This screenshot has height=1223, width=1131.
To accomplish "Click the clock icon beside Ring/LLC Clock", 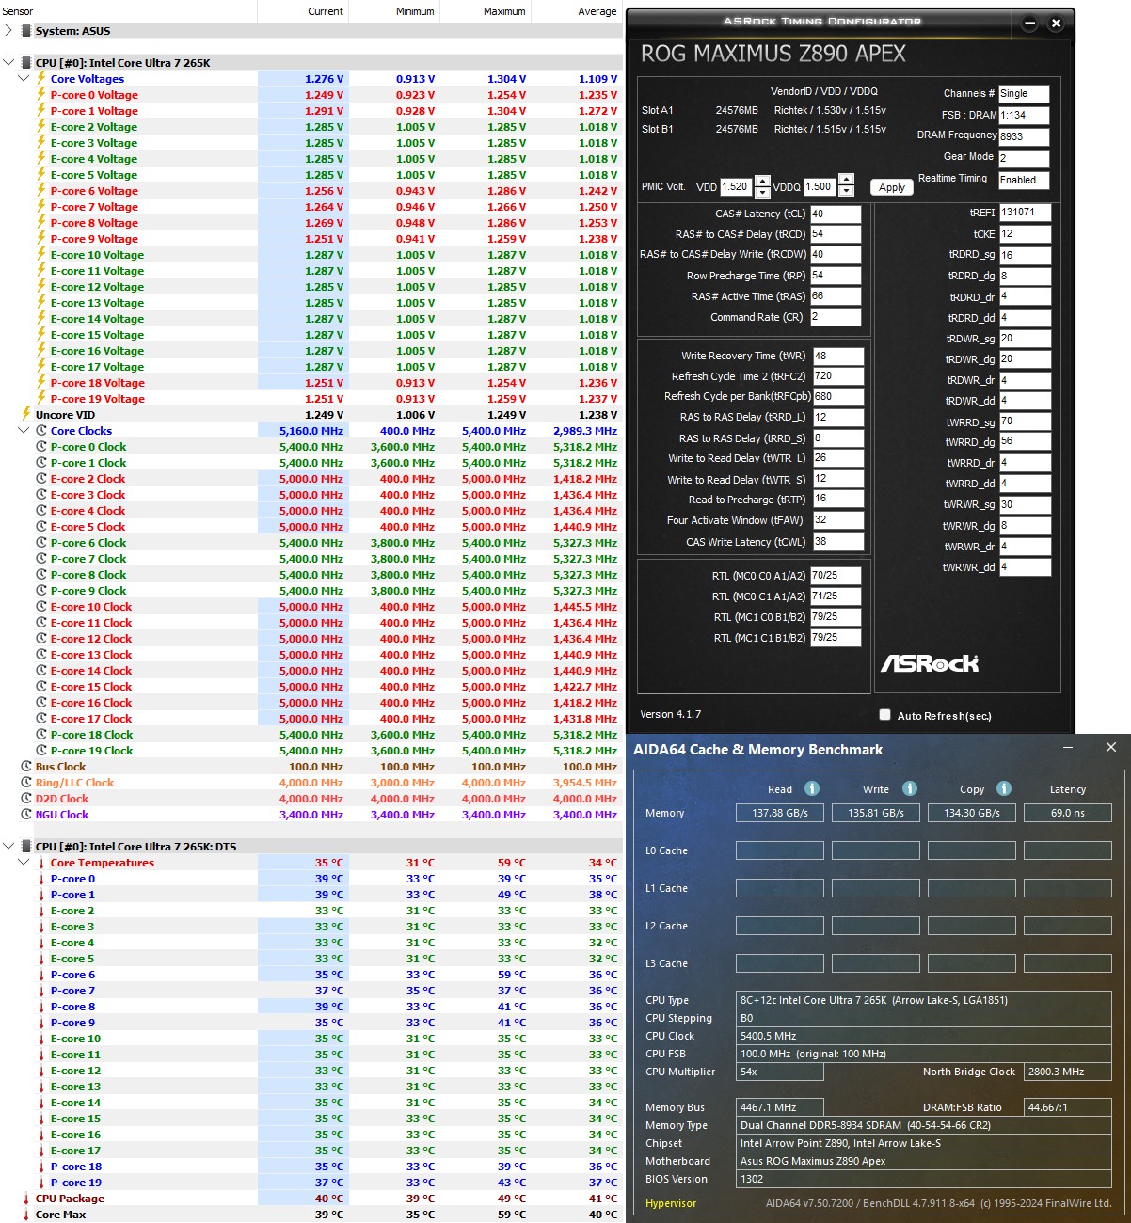I will [x=26, y=783].
